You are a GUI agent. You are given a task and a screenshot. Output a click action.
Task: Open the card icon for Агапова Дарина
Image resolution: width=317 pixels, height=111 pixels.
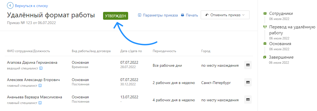tap(248, 65)
